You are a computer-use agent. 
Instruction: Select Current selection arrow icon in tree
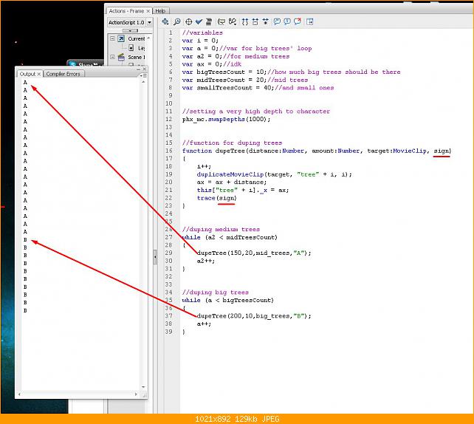[121, 38]
